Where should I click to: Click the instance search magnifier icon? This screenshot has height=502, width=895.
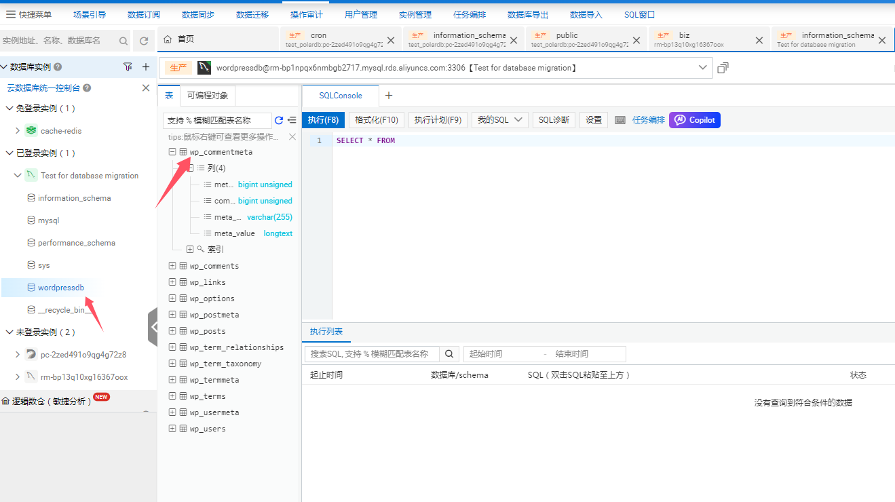pyautogui.click(x=123, y=41)
